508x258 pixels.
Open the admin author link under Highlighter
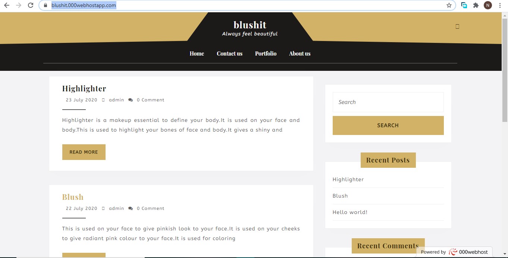coord(116,100)
